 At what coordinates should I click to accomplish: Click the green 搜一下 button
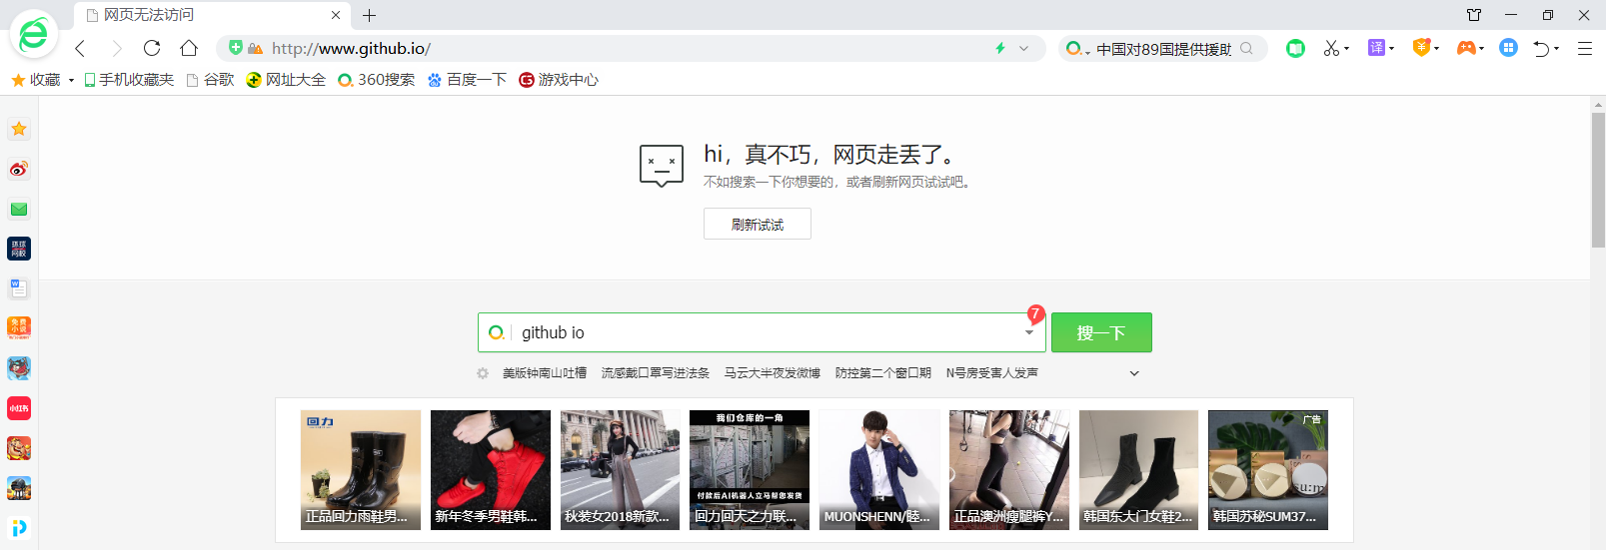coord(1101,332)
